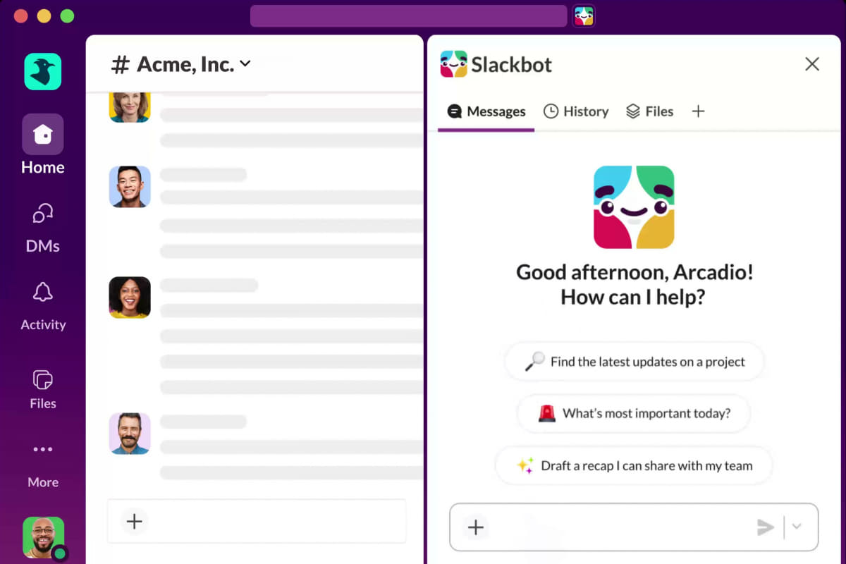Click the blonde woman's avatar in channel

(130, 106)
